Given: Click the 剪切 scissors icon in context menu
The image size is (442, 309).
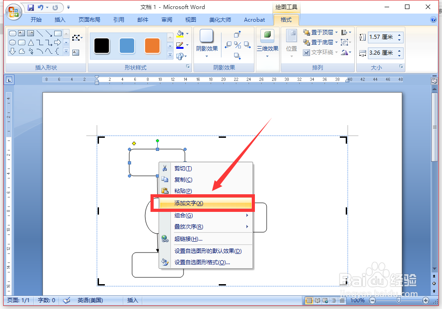Looking at the screenshot, I should point(165,168).
